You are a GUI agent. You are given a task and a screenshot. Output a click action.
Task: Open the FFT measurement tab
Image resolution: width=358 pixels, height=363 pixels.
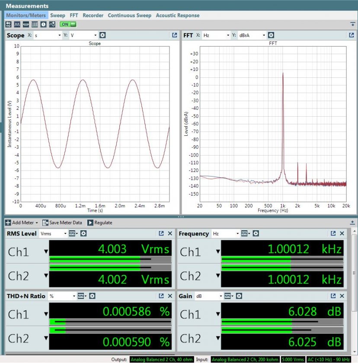[x=74, y=16]
